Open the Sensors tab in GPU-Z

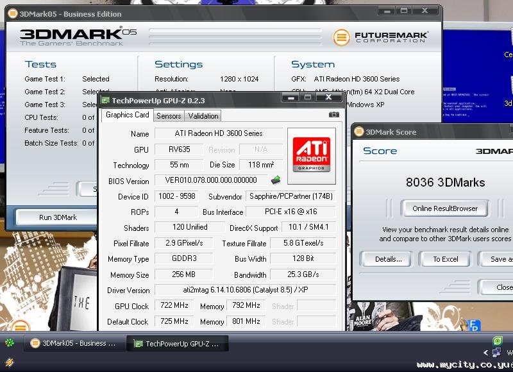[169, 116]
